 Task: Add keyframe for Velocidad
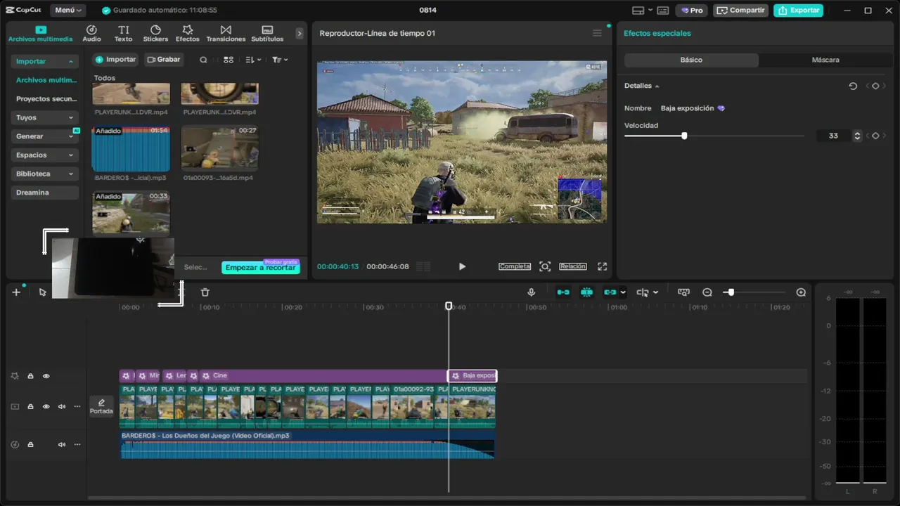click(x=875, y=136)
